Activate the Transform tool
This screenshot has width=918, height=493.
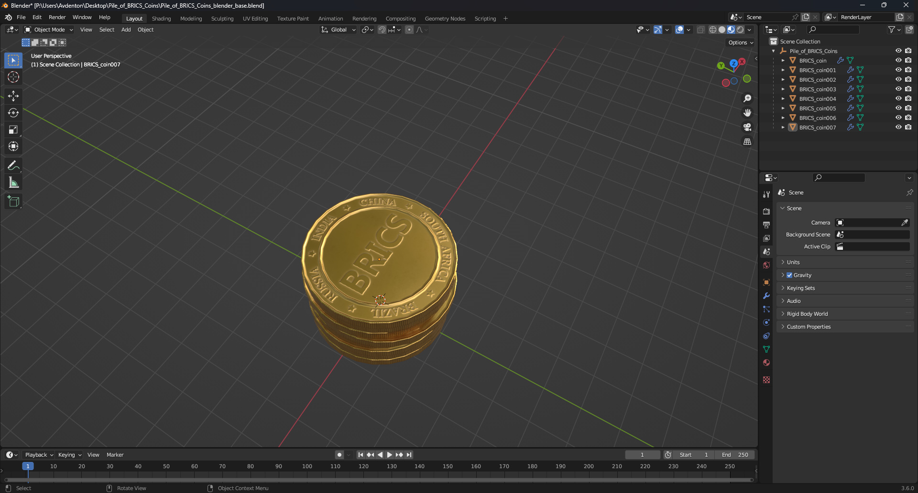(13, 146)
